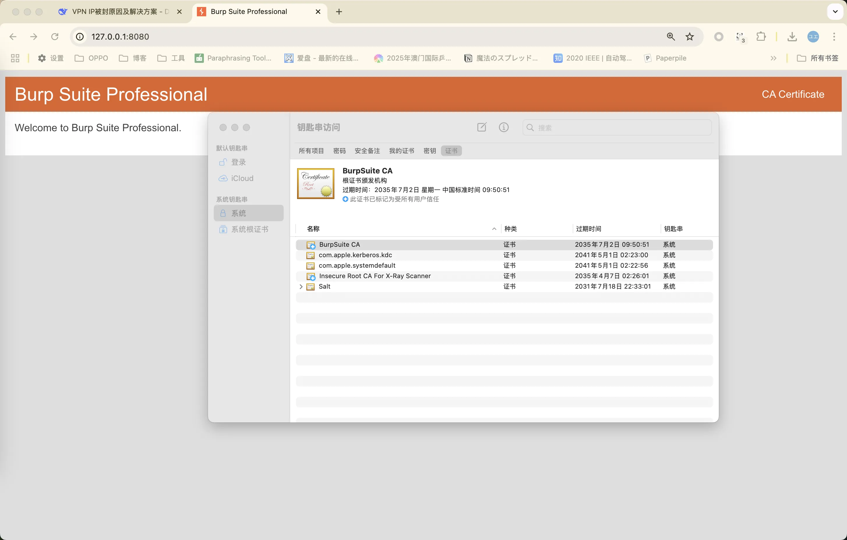Sort by the 名称 column header

click(x=398, y=229)
